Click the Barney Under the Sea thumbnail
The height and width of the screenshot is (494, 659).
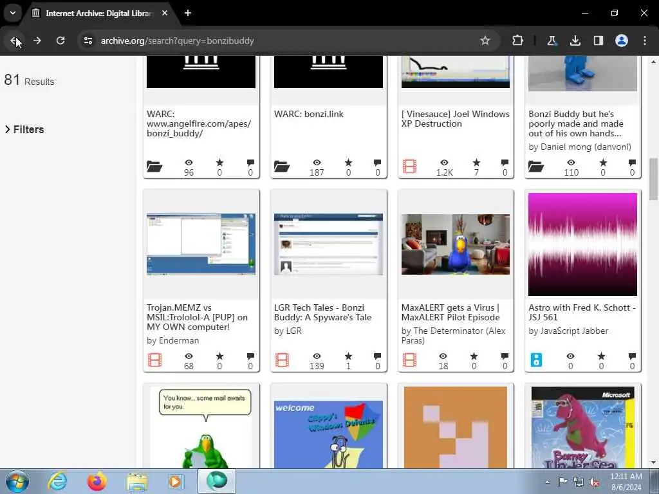[x=582, y=427]
